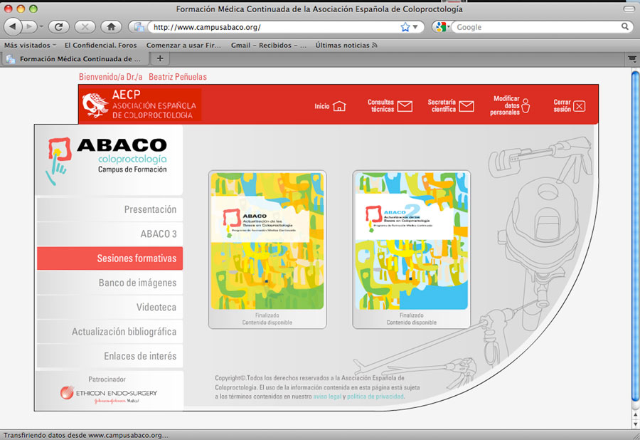Viewport: 640px width, 440px height.
Task: Click the Beatriz Peñuelas user name
Action: (178, 77)
